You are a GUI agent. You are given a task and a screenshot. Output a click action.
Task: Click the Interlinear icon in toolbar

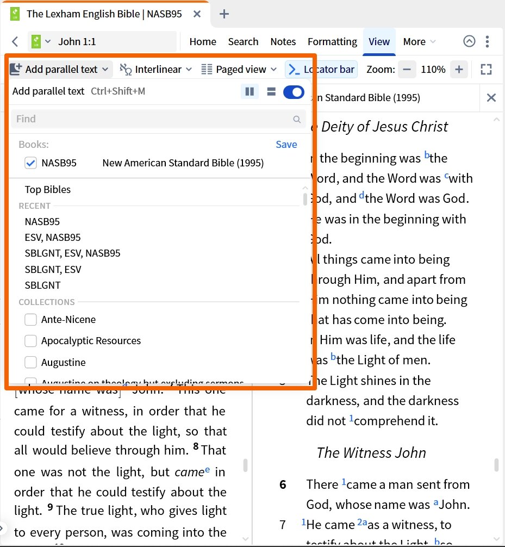tap(126, 69)
